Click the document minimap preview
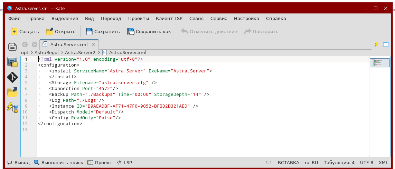The width and height of the screenshot is (395, 169). pyautogui.click(x=379, y=62)
